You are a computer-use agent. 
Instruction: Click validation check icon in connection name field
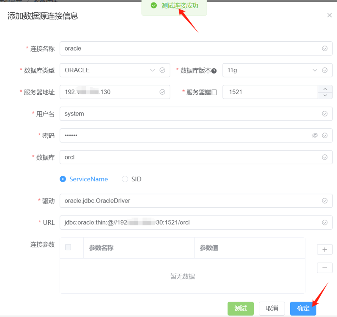[x=325, y=48]
